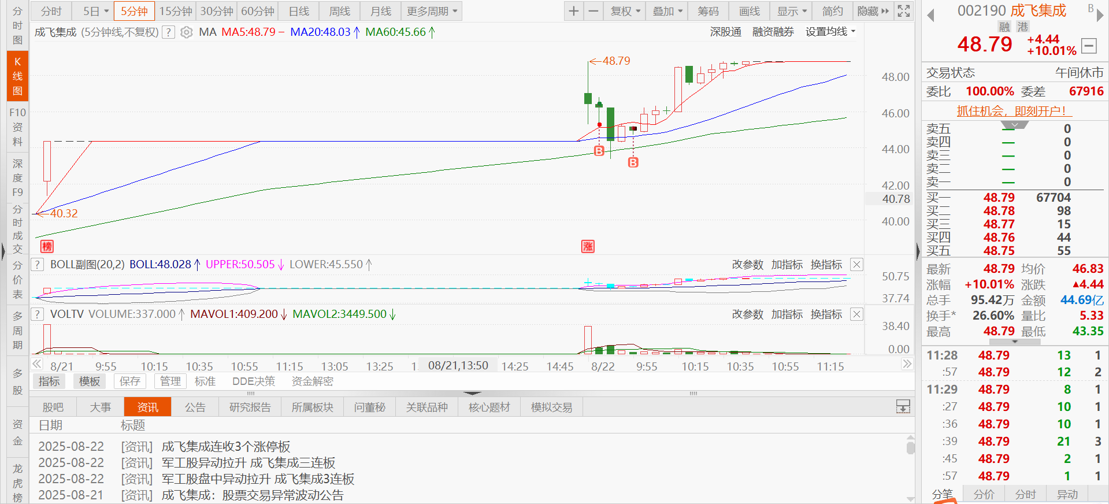
Task: Switch to 资讯 news tab
Action: (147, 407)
